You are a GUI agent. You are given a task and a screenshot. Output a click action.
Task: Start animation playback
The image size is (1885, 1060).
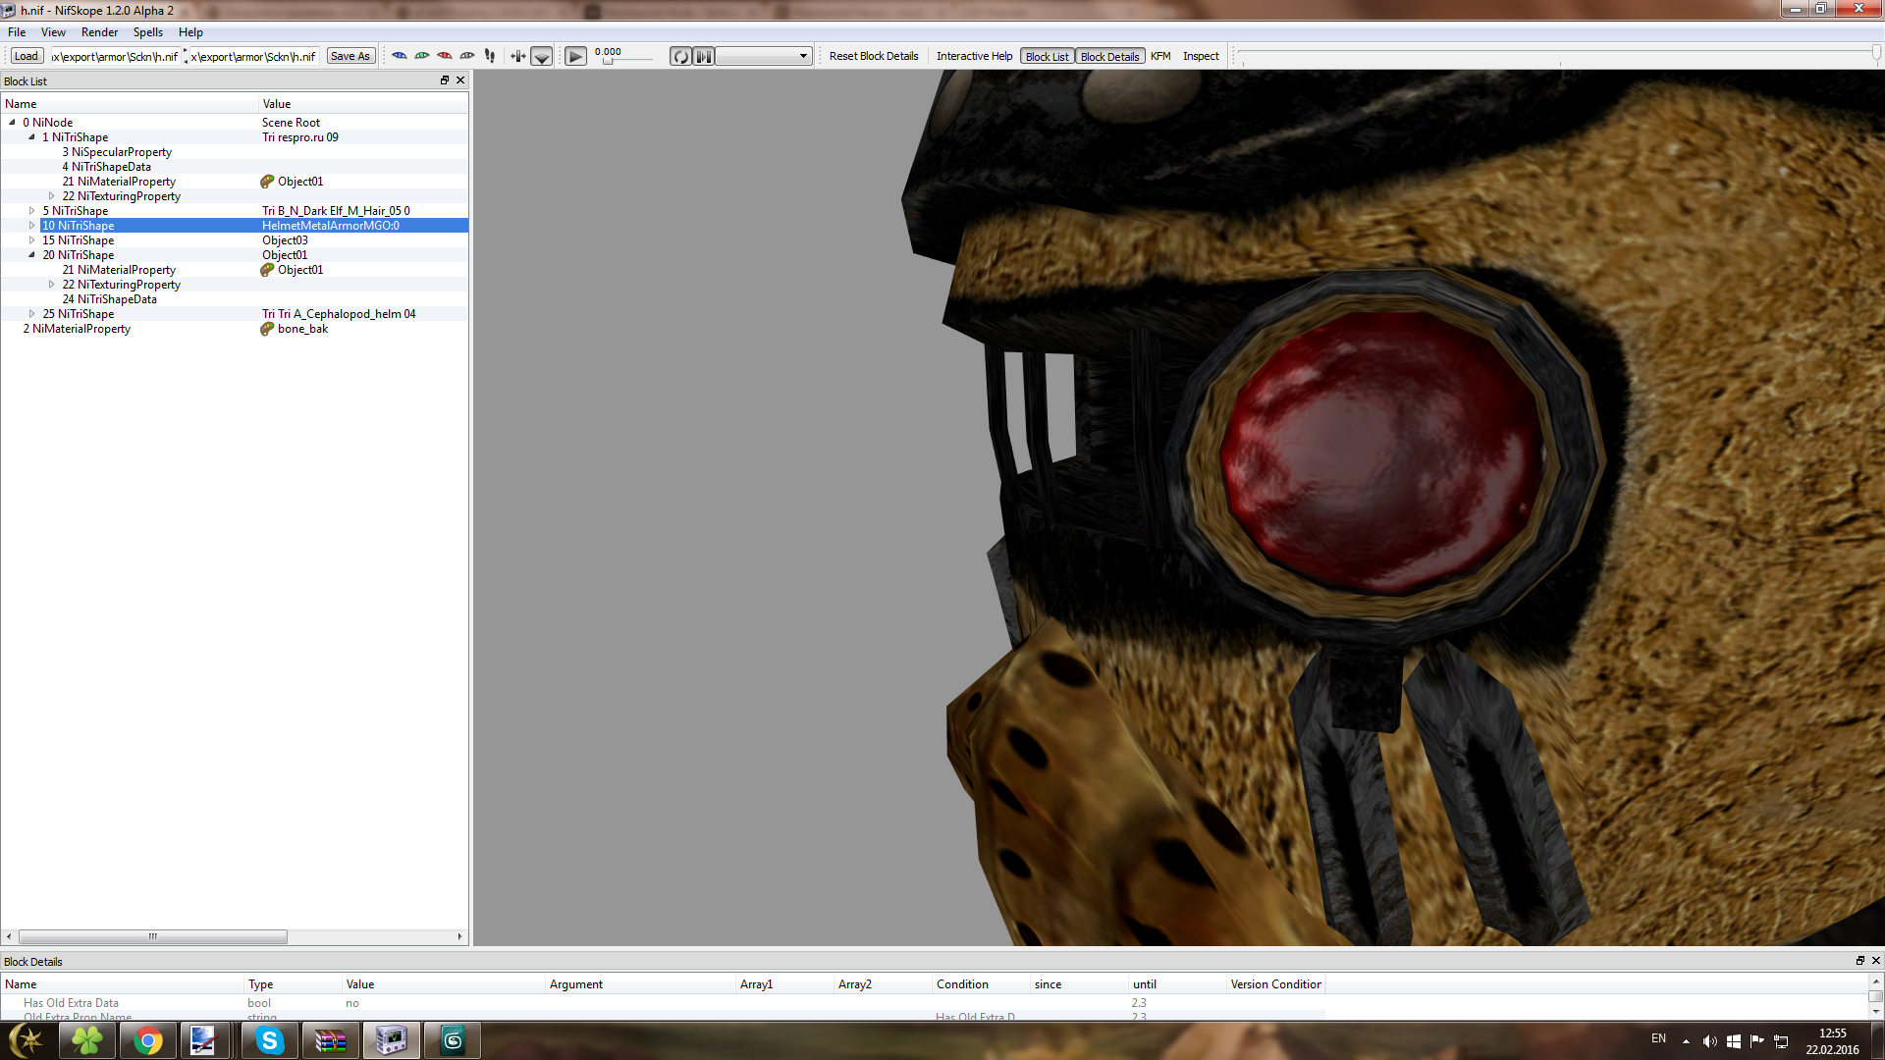pyautogui.click(x=576, y=56)
